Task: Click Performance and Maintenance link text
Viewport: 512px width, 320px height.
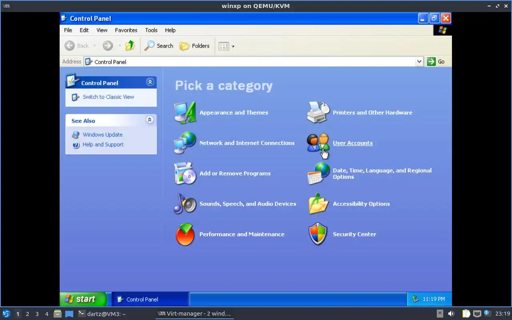Action: point(242,234)
